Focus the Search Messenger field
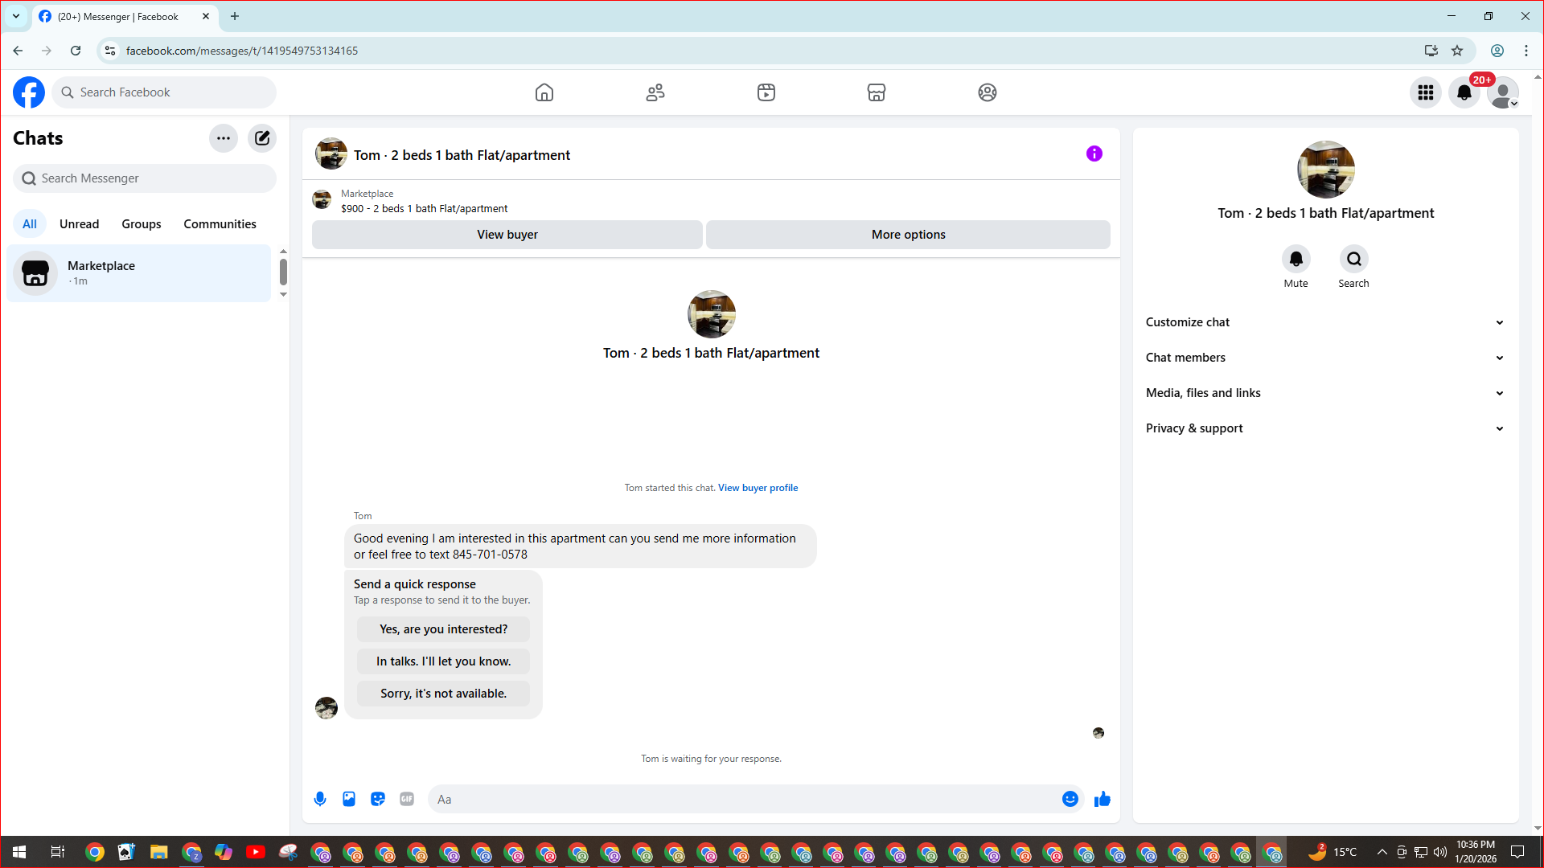This screenshot has width=1544, height=868. [145, 178]
